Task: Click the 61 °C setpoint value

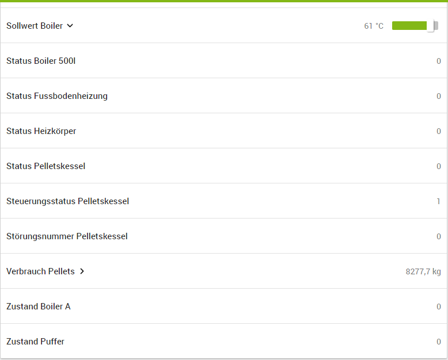Action: [374, 26]
